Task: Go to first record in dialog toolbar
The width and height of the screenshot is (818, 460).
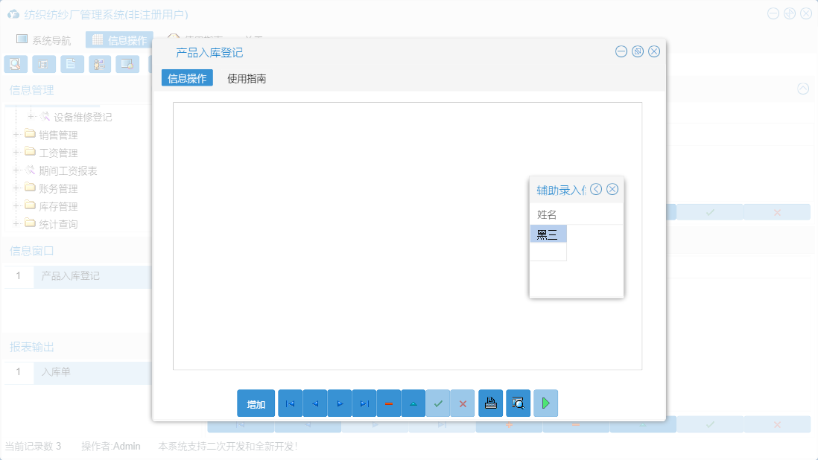Action: tap(290, 403)
